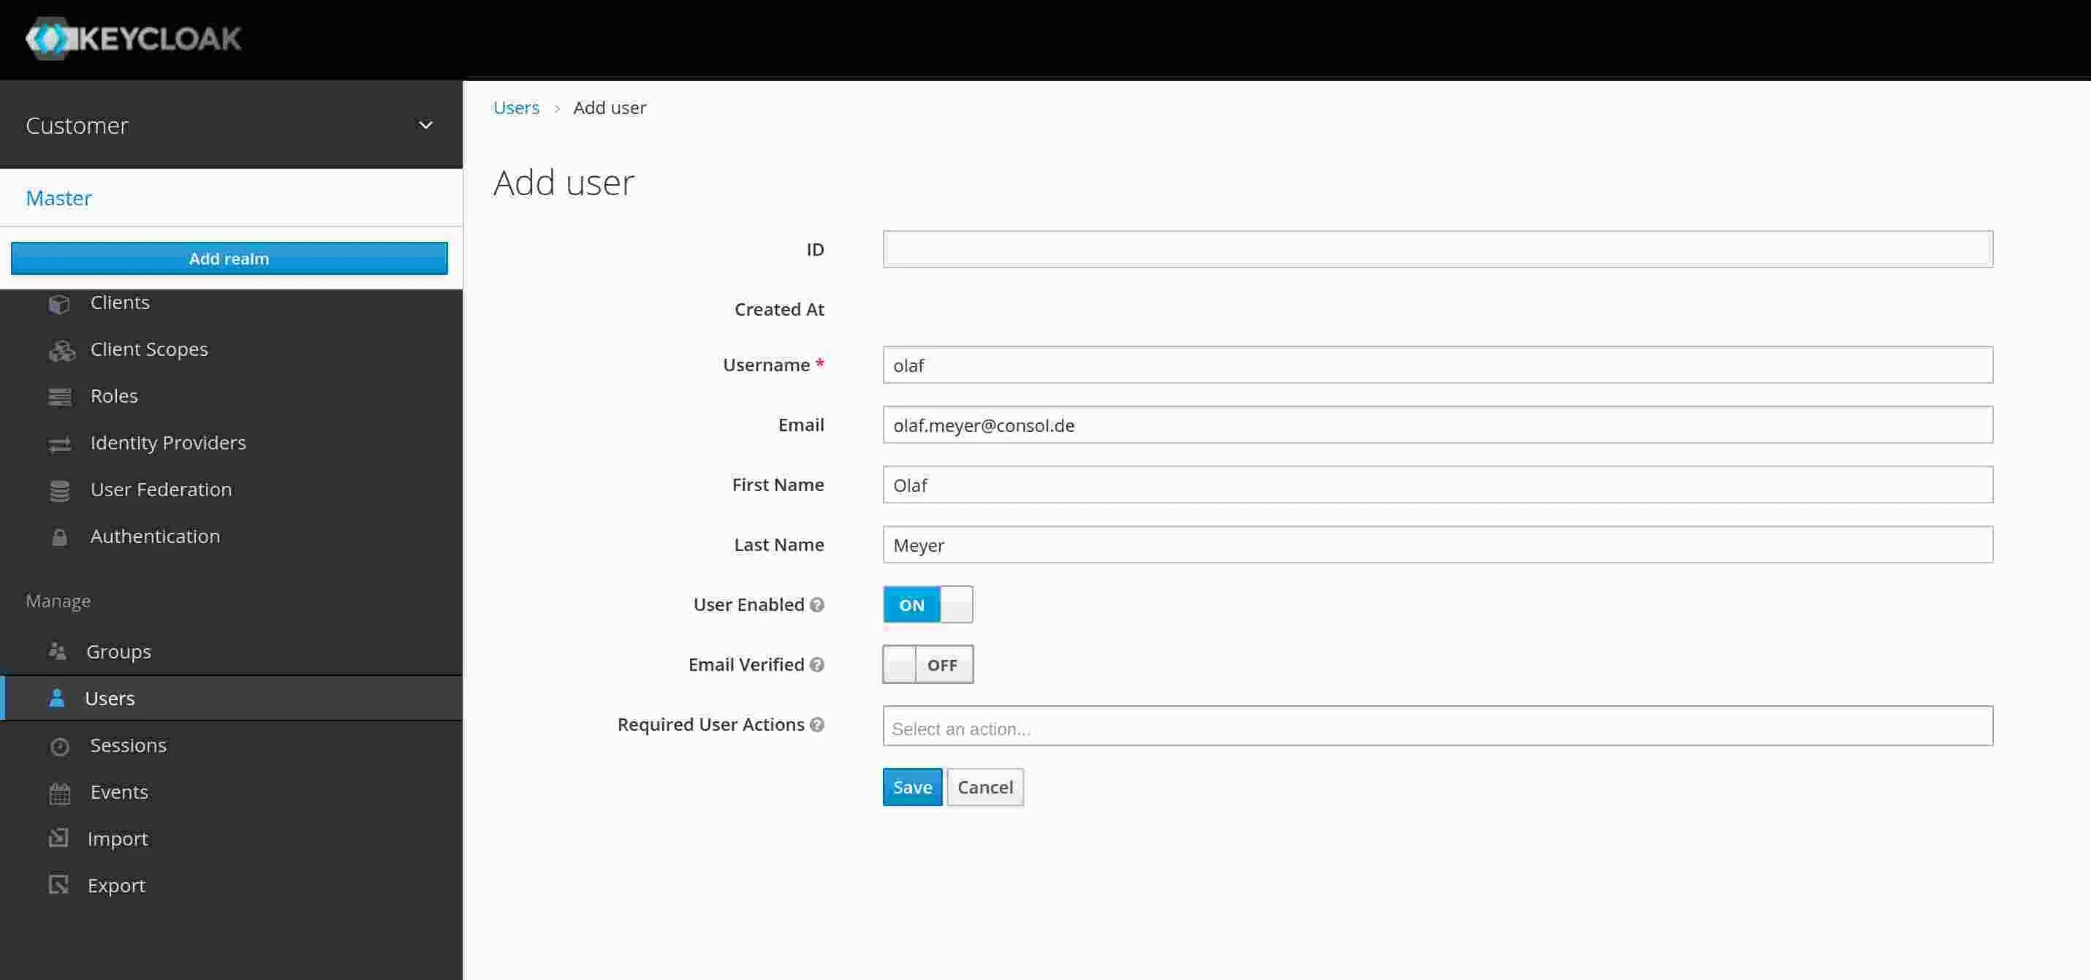The height and width of the screenshot is (980, 2091).
Task: Click the Add realm button
Action: (x=229, y=257)
